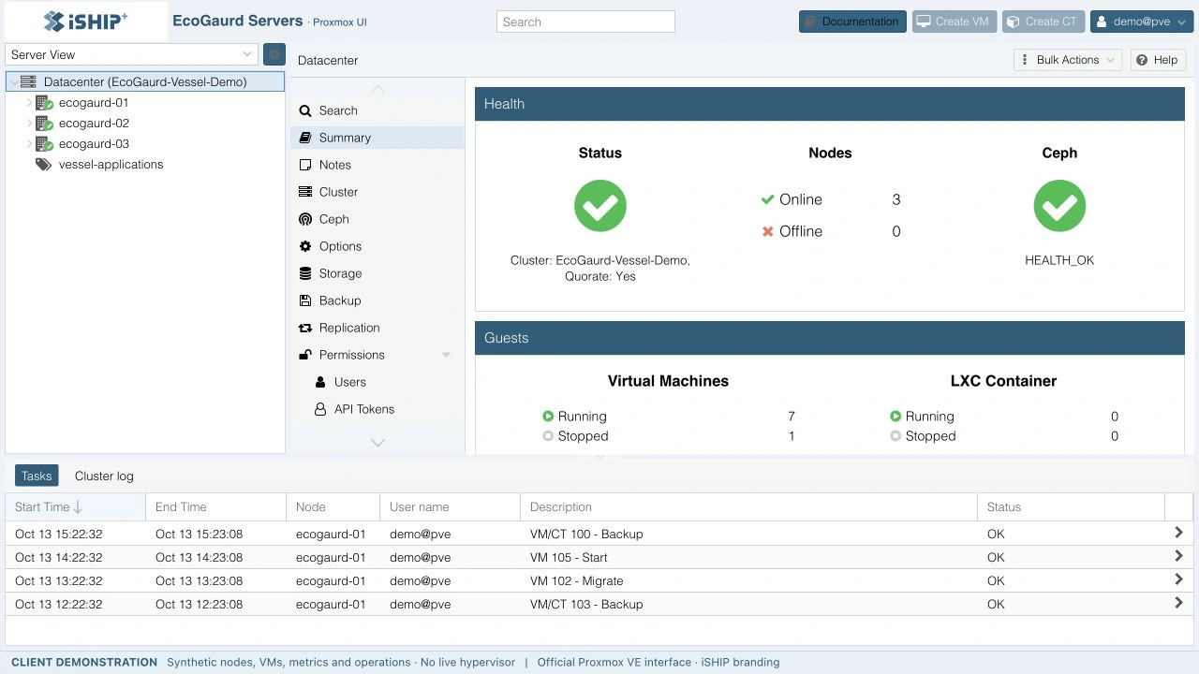Click the Datacenter server icon in tree
Image resolution: width=1199 pixels, height=674 pixels.
click(28, 82)
